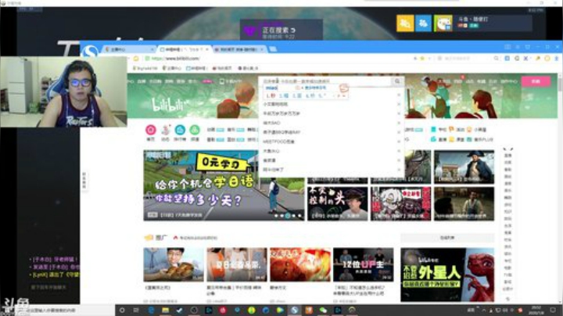Select first IME candidate for miao

[271, 96]
